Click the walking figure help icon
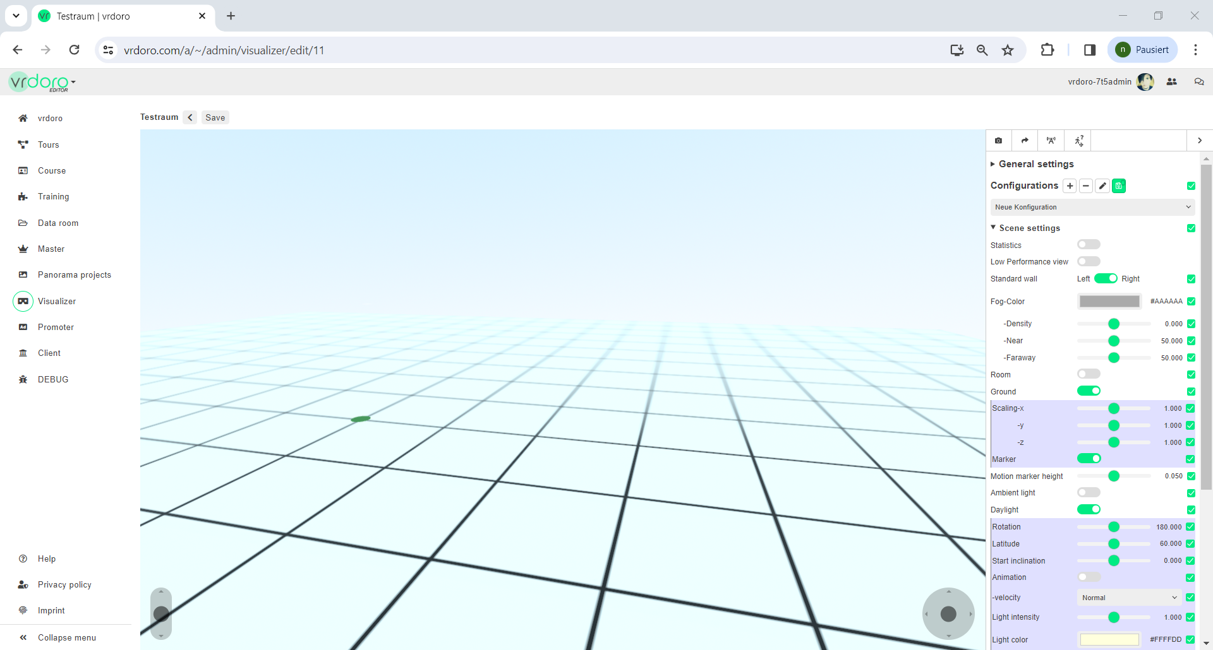This screenshot has width=1213, height=650. pyautogui.click(x=1078, y=141)
